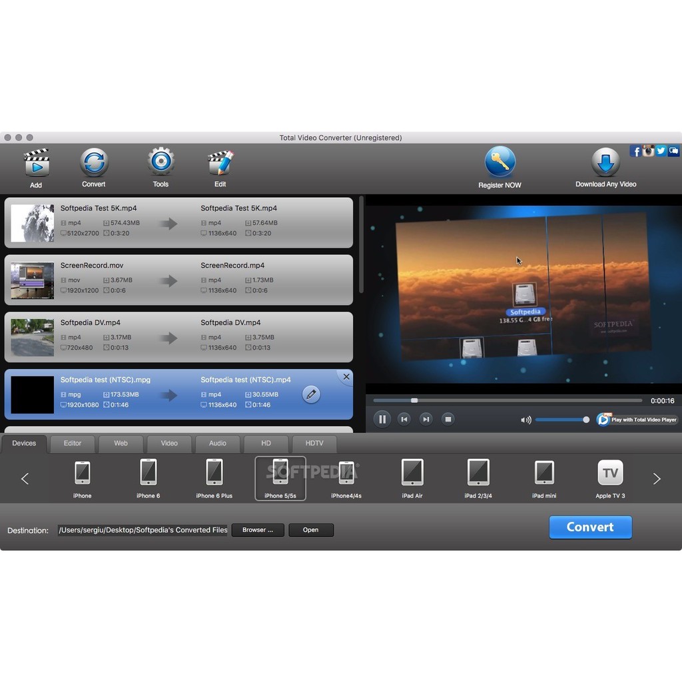Click the volume slider knob
This screenshot has width=682, height=682.
coord(586,420)
